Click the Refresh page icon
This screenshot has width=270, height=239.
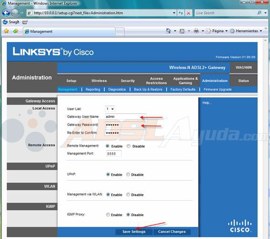(181, 13)
